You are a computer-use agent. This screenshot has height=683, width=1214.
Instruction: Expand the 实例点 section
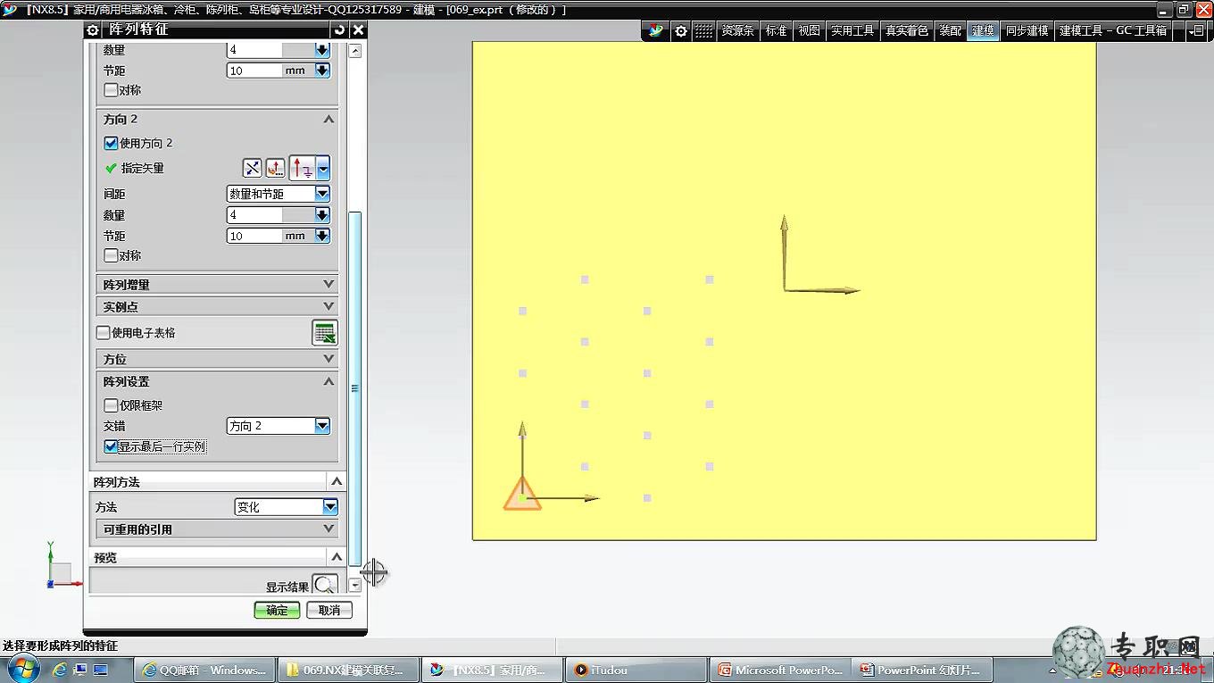328,306
